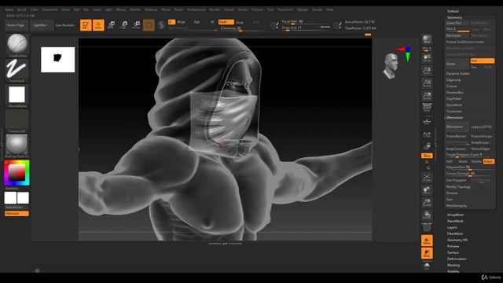Collapse the ZRemesher section header
Viewport: 503px width, 283px height.
(x=454, y=118)
